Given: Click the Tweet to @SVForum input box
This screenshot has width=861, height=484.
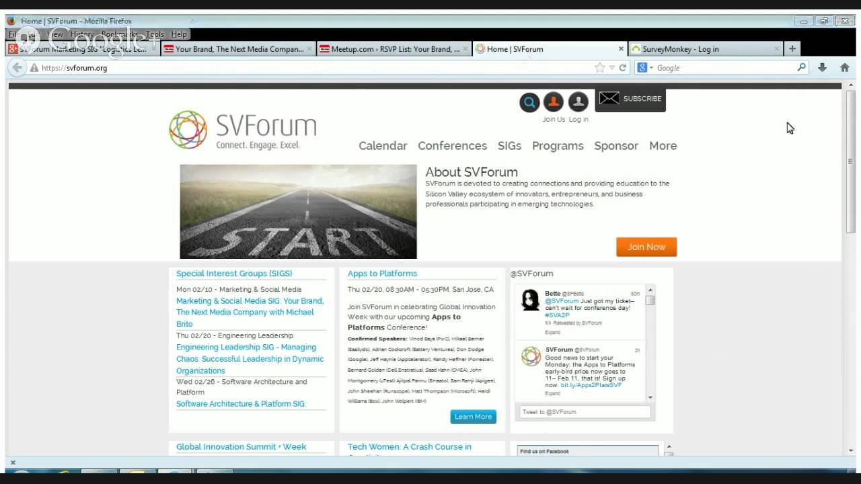Looking at the screenshot, I should coord(585,412).
